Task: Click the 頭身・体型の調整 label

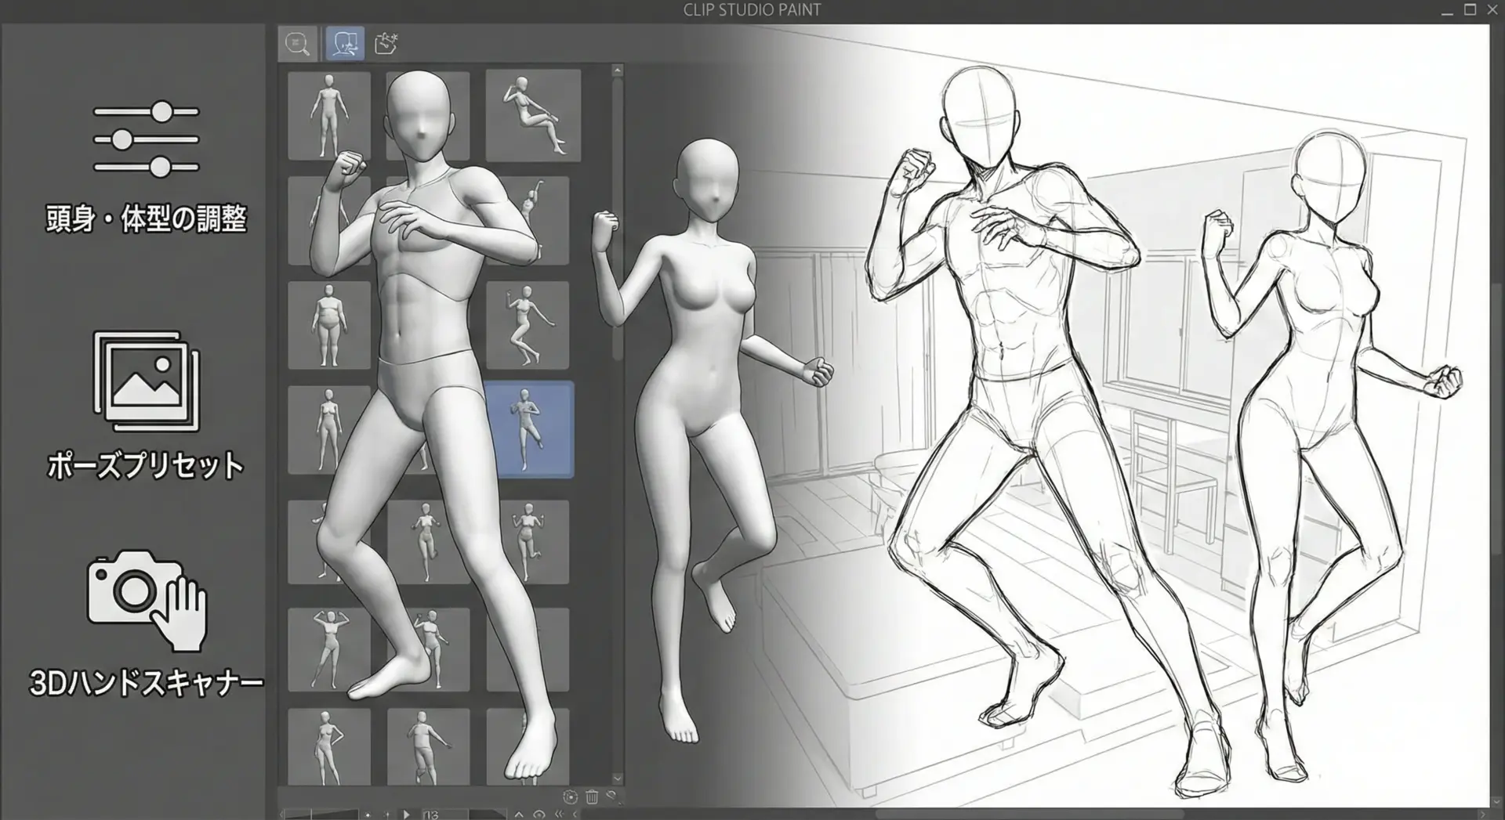Action: 146,219
